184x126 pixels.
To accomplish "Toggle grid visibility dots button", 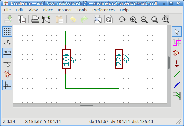I will [x=7, y=31].
